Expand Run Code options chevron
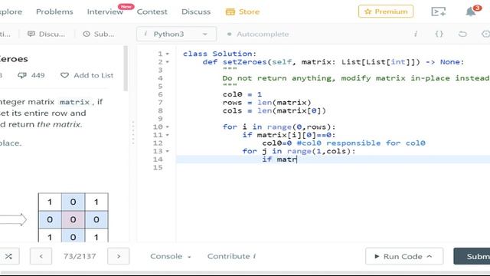The image size is (490, 276). point(430,256)
